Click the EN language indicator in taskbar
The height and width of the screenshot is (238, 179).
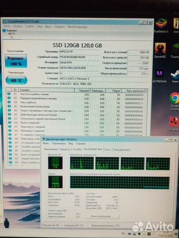click(123, 234)
